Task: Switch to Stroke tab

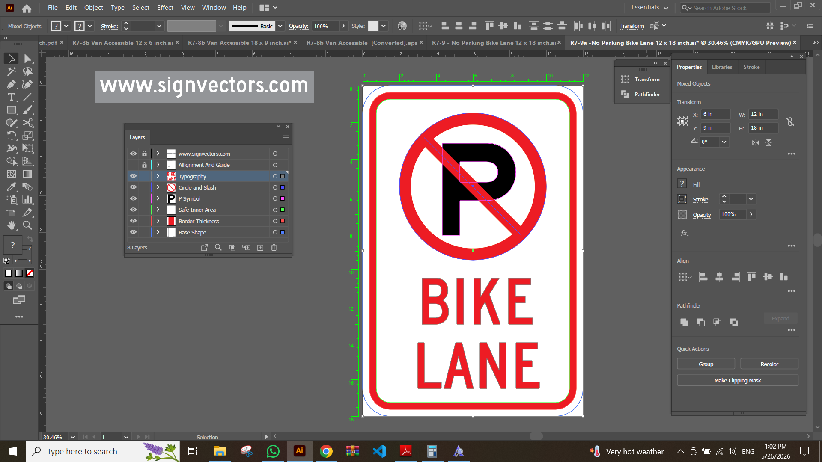Action: pos(751,67)
